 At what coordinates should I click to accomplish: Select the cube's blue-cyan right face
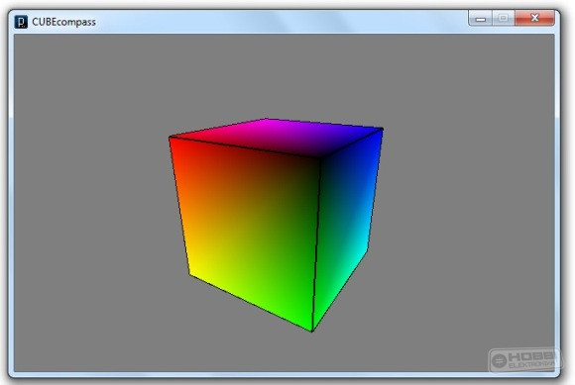click(347, 227)
